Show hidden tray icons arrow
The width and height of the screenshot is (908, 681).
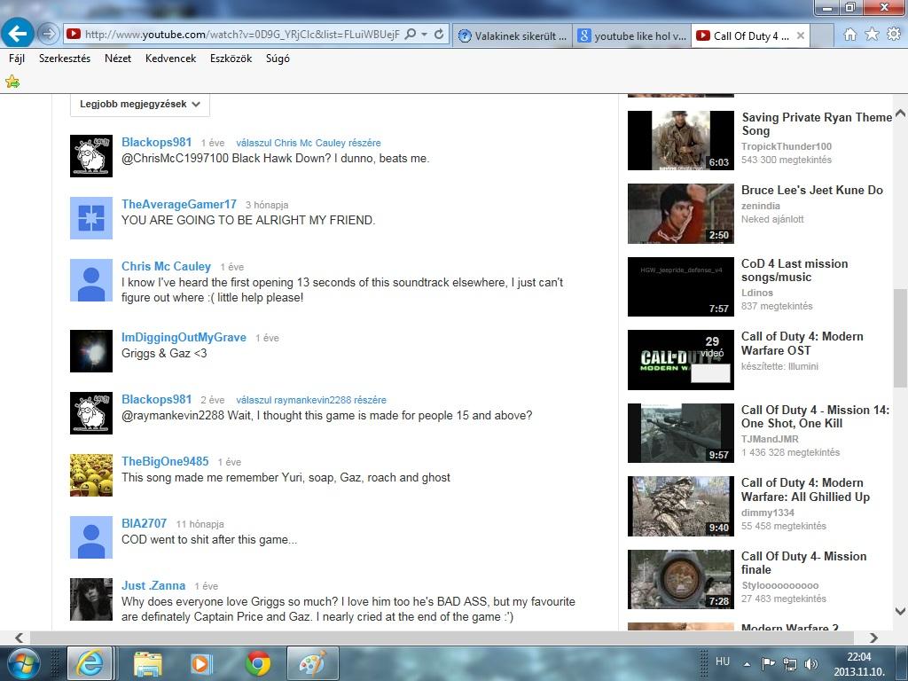coord(747,665)
